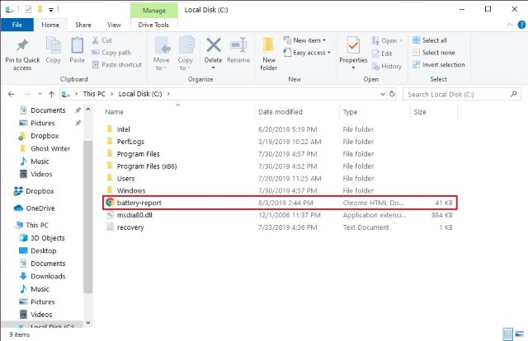The image size is (528, 341).
Task: Open the Easy access dropdown
Action: coord(307,53)
